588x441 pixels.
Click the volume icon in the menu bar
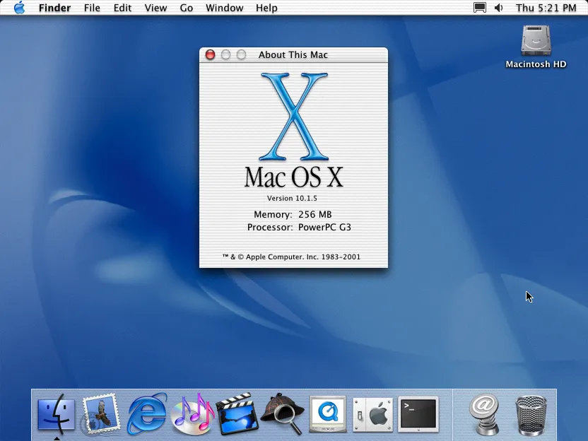point(499,8)
